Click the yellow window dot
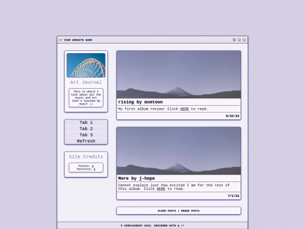 click(239, 40)
